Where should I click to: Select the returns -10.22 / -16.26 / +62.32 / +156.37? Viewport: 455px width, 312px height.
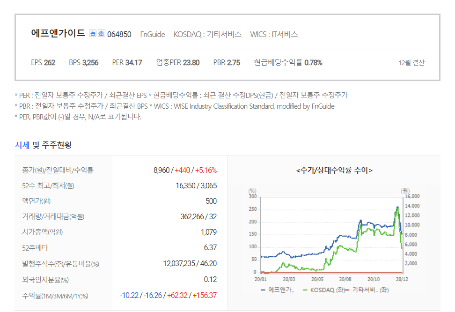169,296
